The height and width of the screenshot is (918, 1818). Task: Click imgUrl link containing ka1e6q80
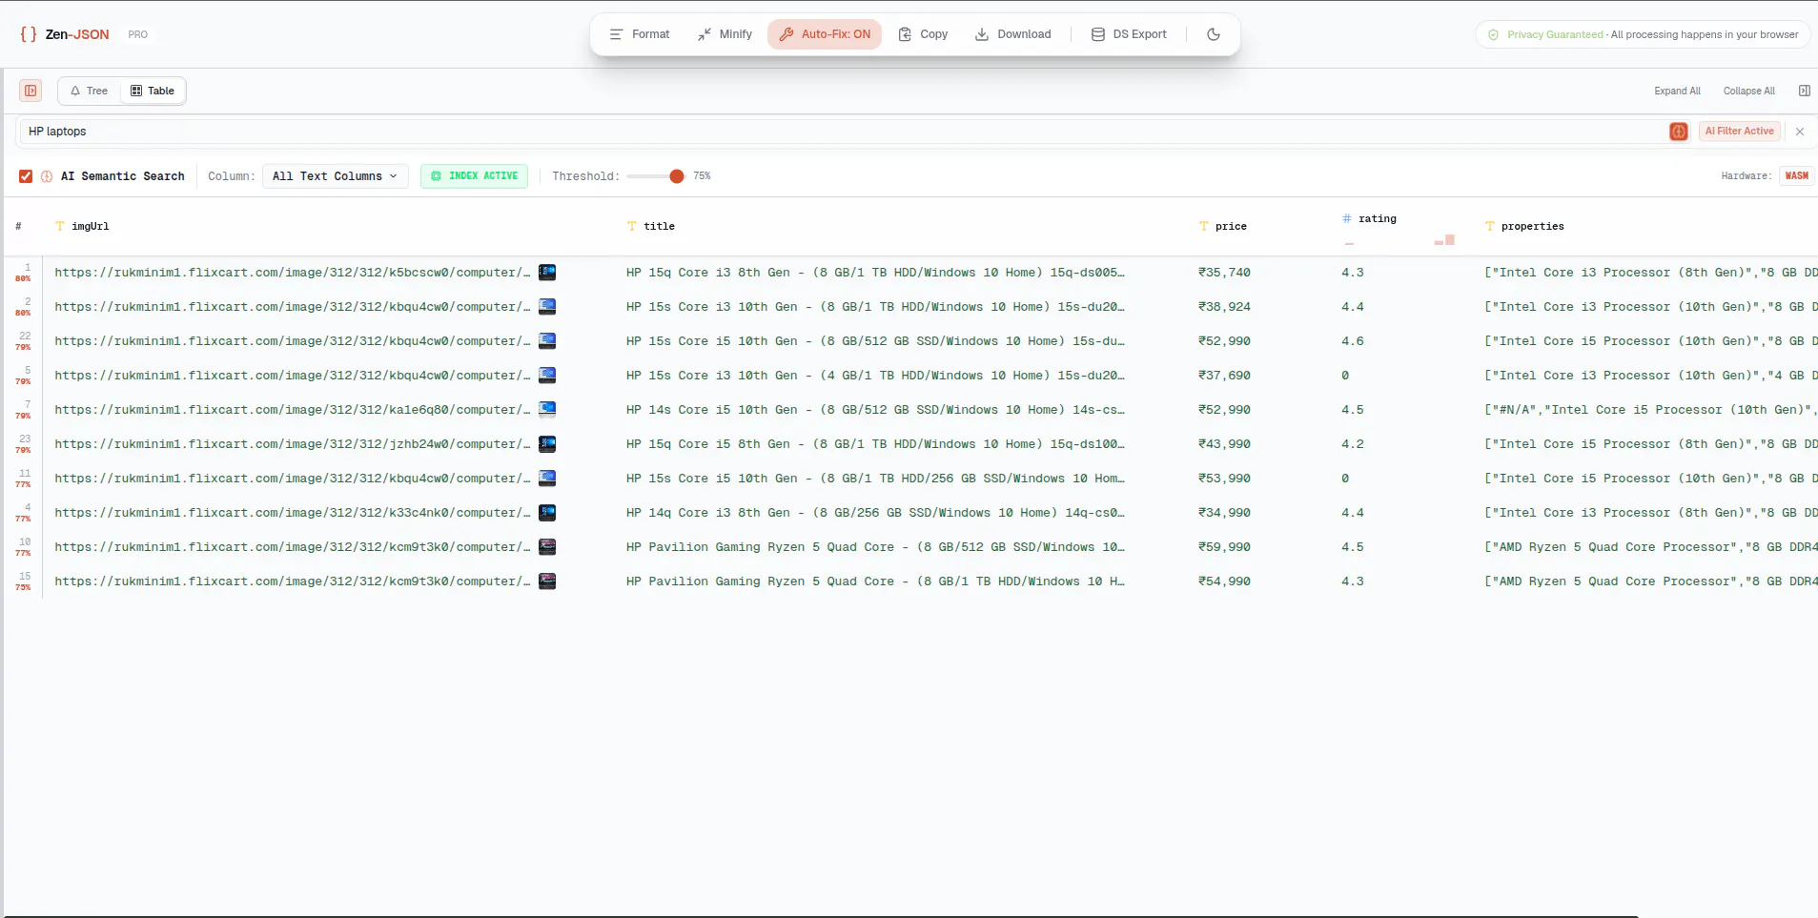click(x=293, y=410)
